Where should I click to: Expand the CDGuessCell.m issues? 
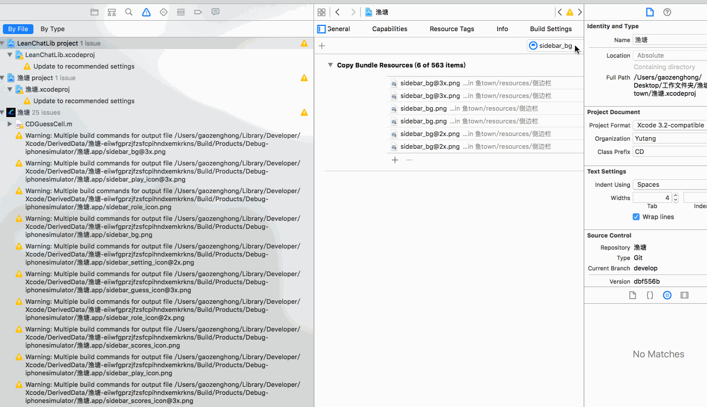point(10,124)
